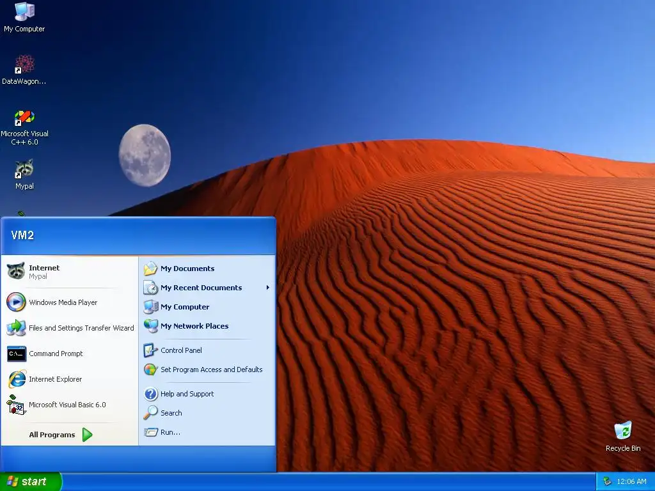
Task: Select the Internet Mypal label
Action: (44, 272)
